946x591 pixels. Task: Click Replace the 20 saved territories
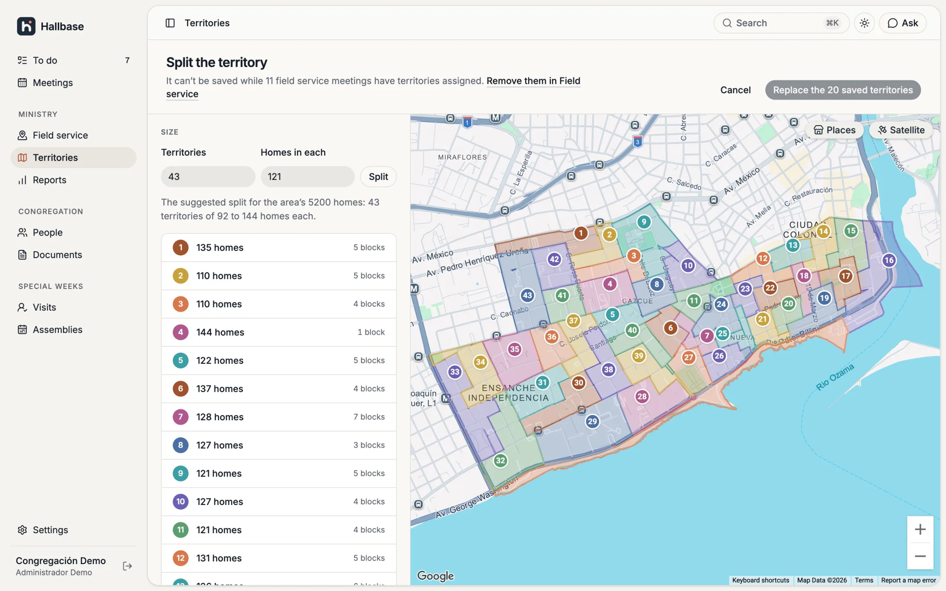[x=843, y=90]
